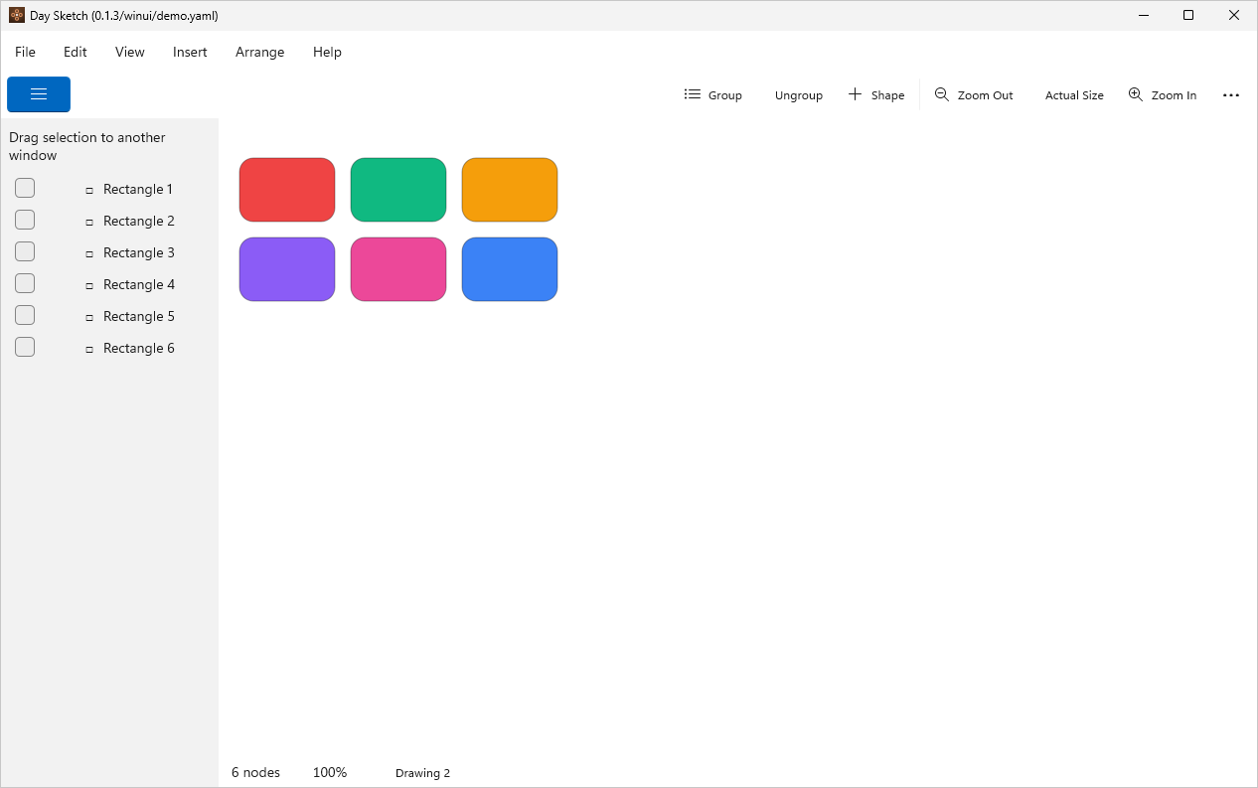Click the small rectangle icon beside Rectangle 4

pyautogui.click(x=89, y=285)
